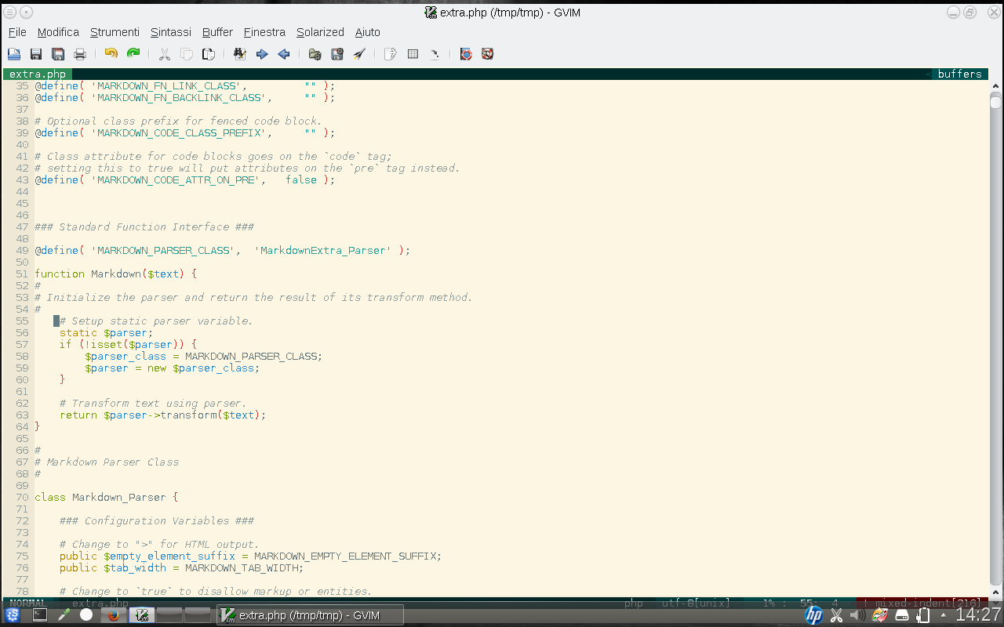
Task: Launch Firefox from the panel
Action: tap(114, 615)
